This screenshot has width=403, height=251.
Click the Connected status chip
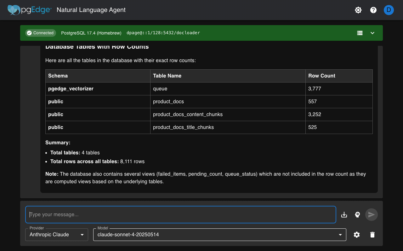click(40, 33)
